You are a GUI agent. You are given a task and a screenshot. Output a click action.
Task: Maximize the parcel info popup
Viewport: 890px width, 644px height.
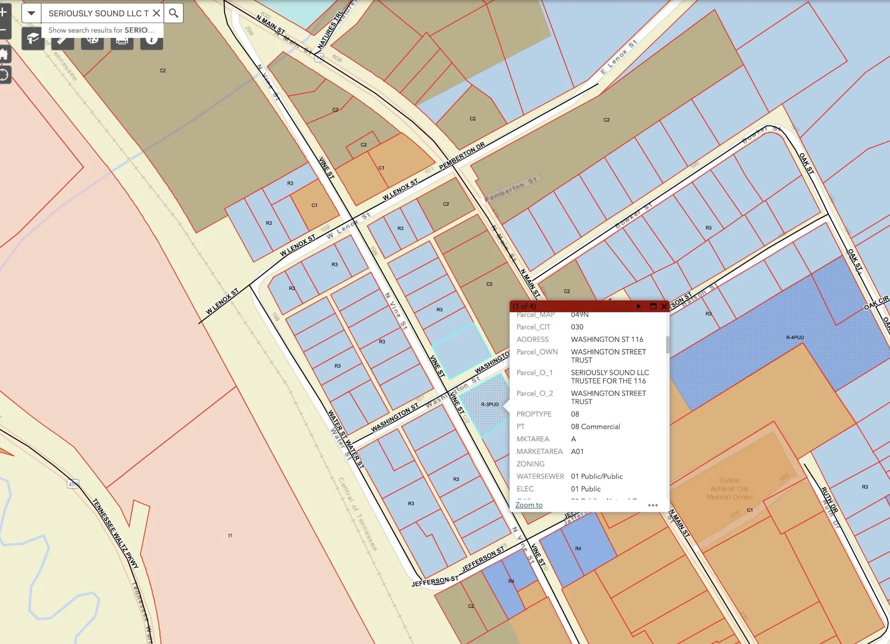pyautogui.click(x=653, y=306)
